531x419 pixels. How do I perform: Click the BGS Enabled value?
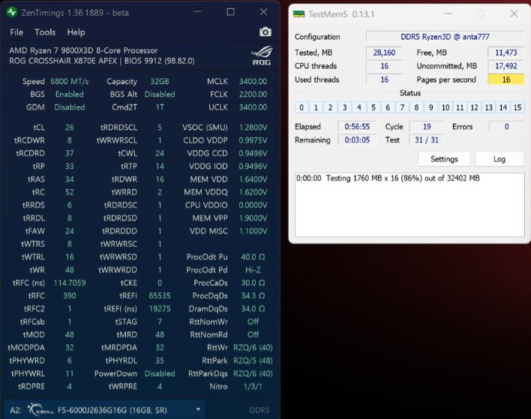(x=70, y=95)
